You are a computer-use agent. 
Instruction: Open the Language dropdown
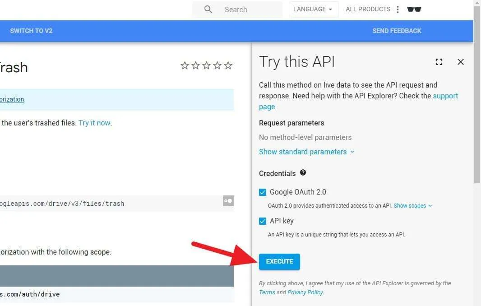pyautogui.click(x=314, y=9)
